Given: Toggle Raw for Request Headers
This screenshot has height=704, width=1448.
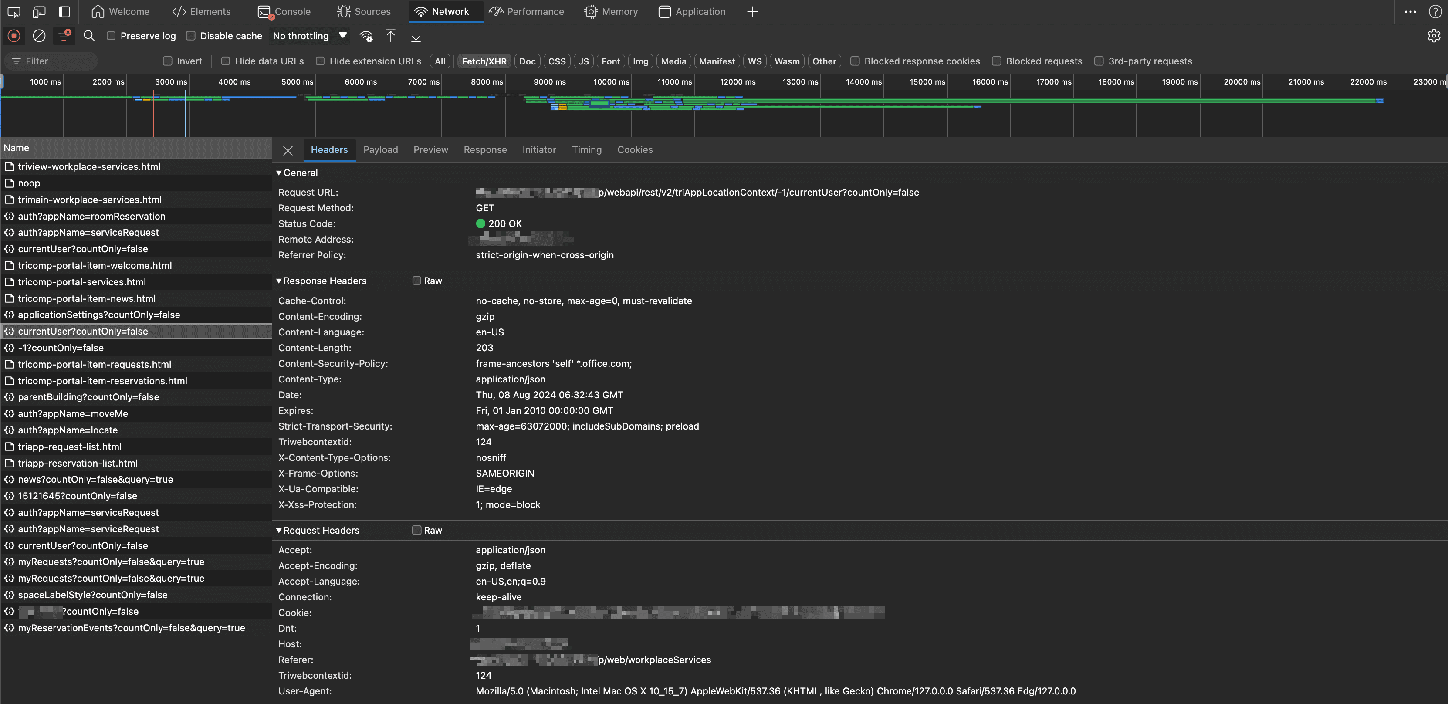Looking at the screenshot, I should [x=416, y=530].
